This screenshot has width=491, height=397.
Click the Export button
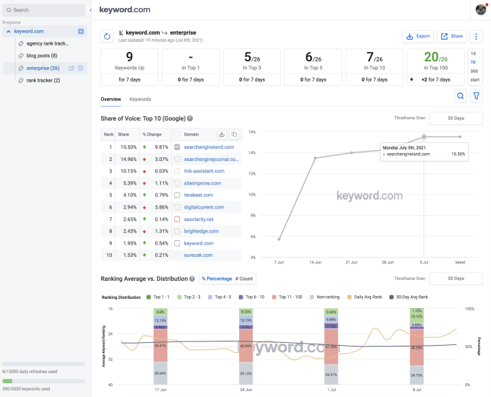[x=418, y=36]
